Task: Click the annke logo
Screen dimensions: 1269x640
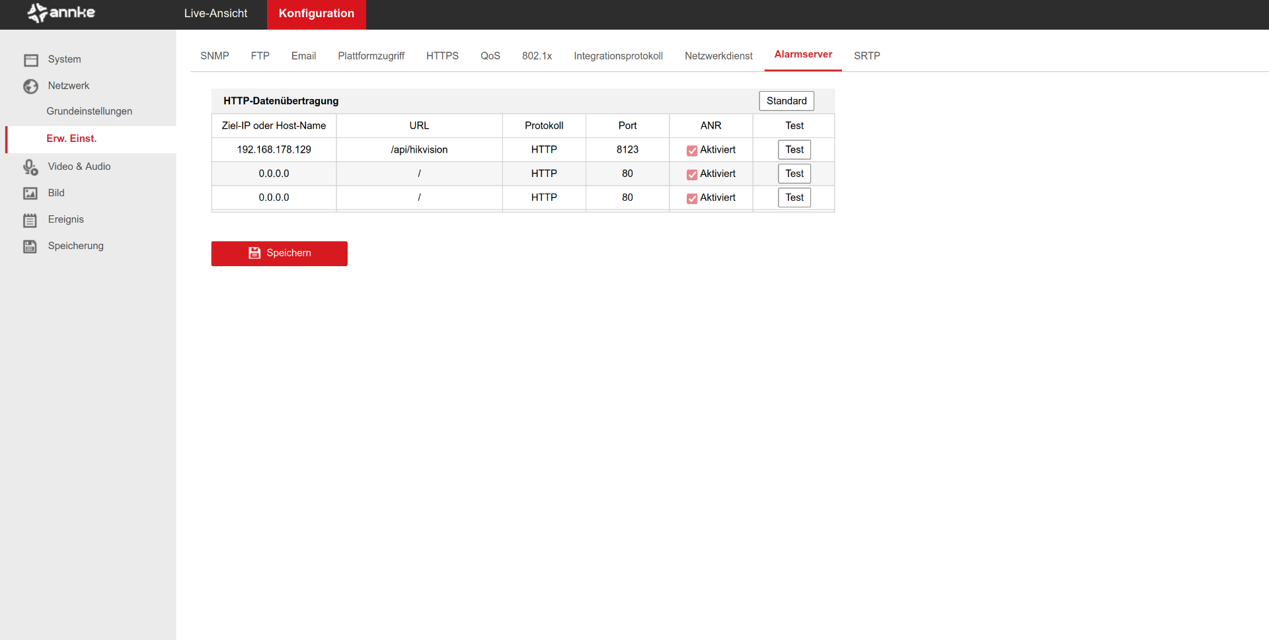Action: pos(61,13)
